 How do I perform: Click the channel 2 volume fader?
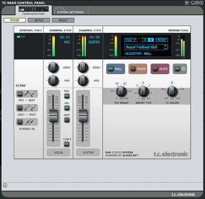83,116
